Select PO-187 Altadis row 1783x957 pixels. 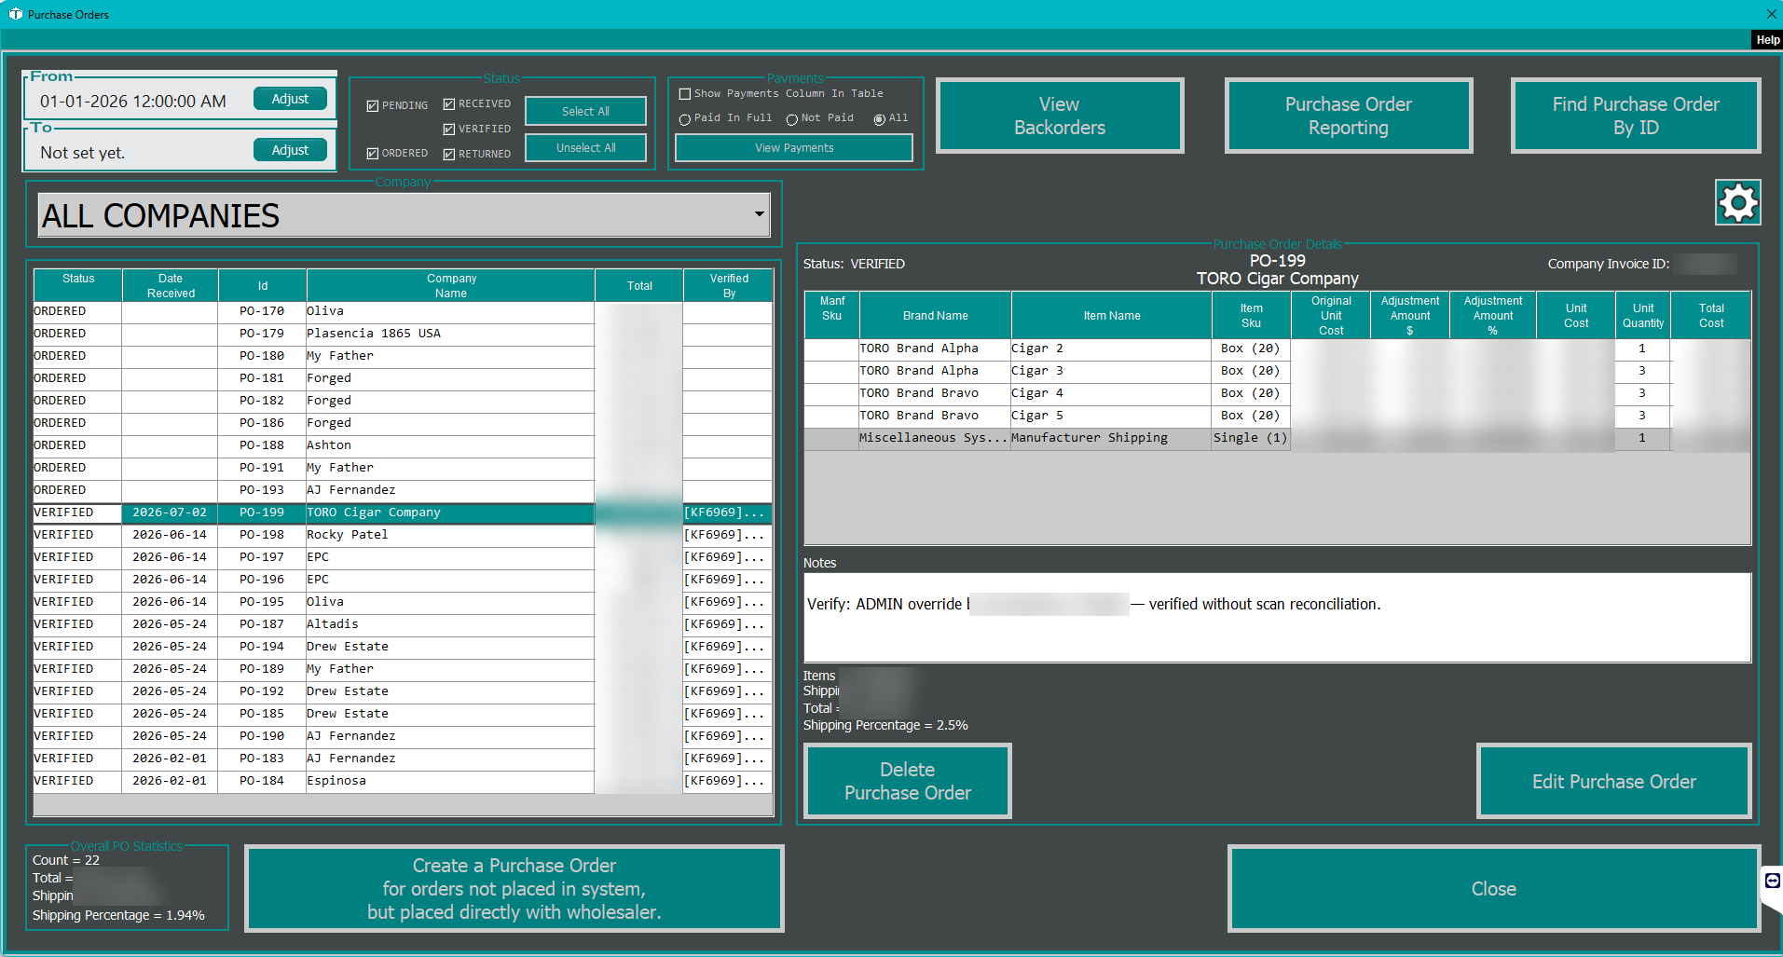point(403,624)
